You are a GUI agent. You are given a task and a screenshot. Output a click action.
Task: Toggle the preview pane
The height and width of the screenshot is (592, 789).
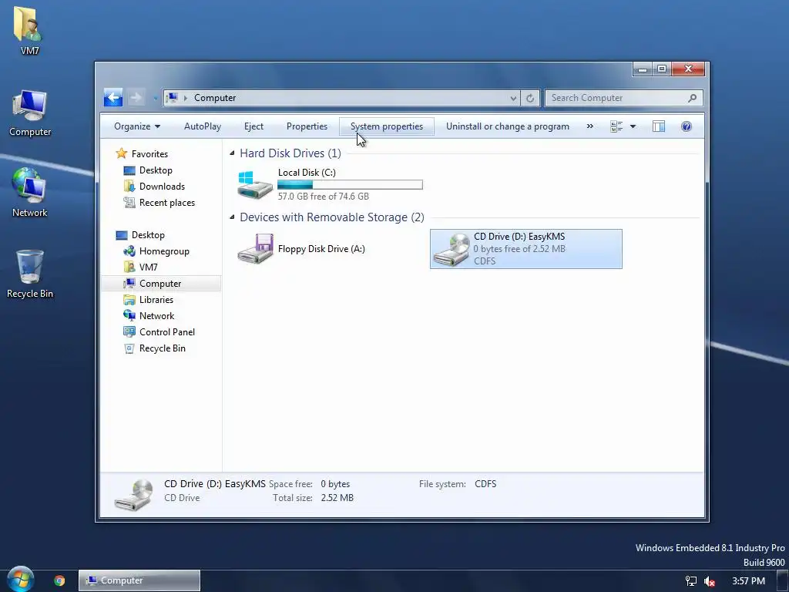(659, 126)
